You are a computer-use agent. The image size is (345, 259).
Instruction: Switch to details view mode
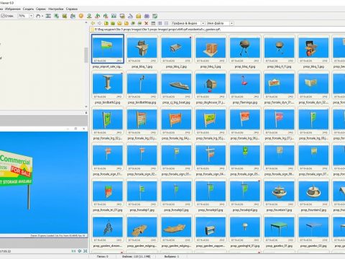(160, 23)
